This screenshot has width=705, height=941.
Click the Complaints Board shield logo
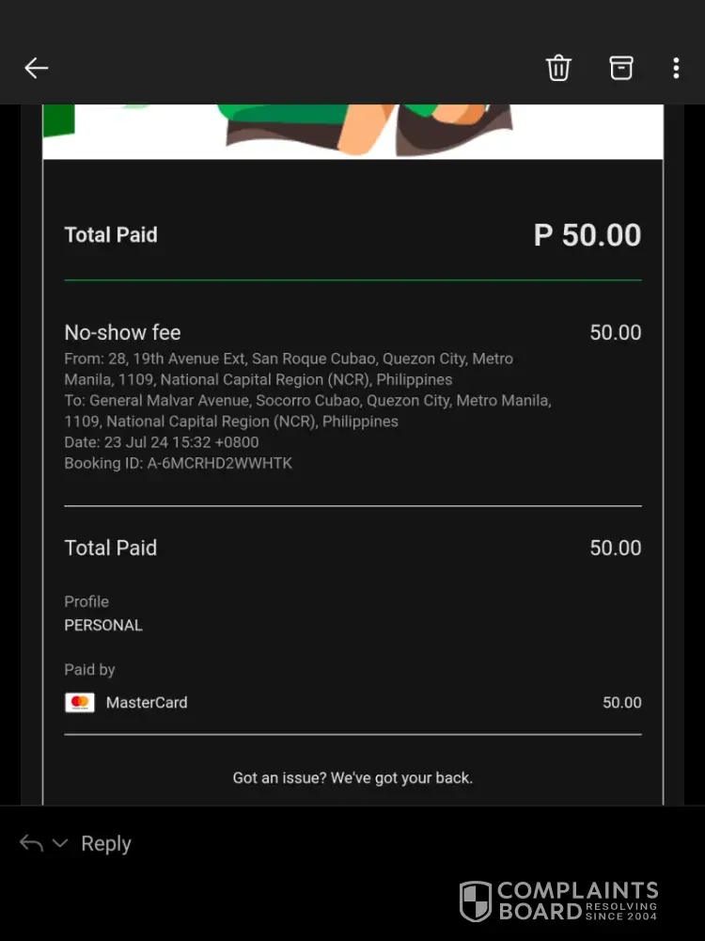pyautogui.click(x=476, y=901)
